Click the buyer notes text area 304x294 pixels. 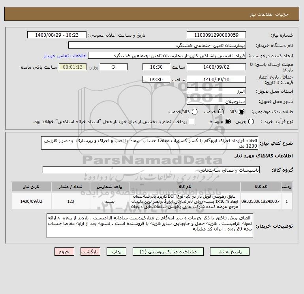pos(150,226)
